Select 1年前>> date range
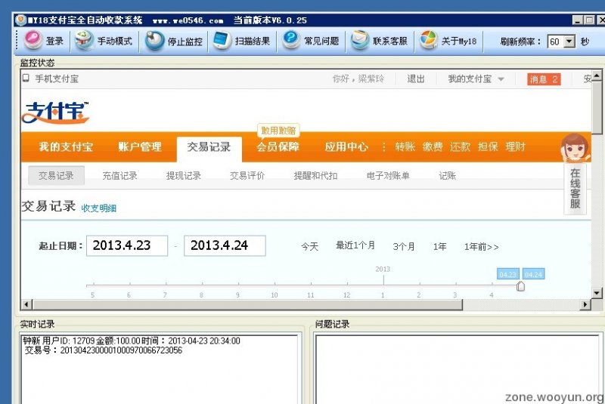The height and width of the screenshot is (404, 605). (482, 246)
